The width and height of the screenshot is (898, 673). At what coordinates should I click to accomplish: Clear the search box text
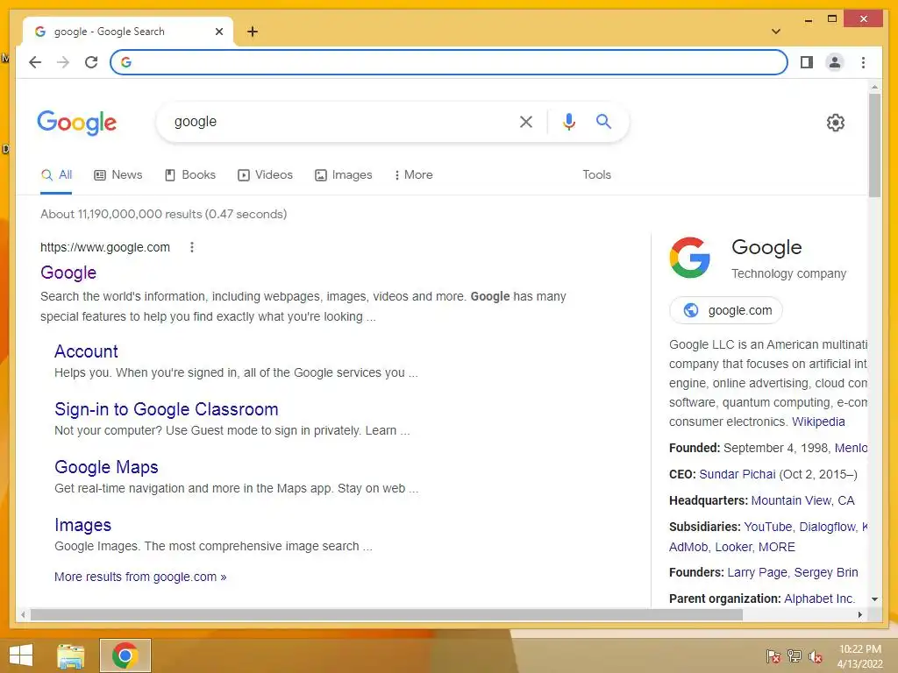pos(526,121)
